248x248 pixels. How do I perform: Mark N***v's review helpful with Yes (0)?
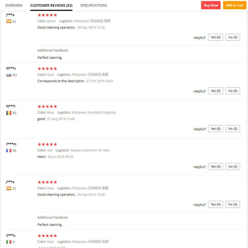tap(215, 91)
